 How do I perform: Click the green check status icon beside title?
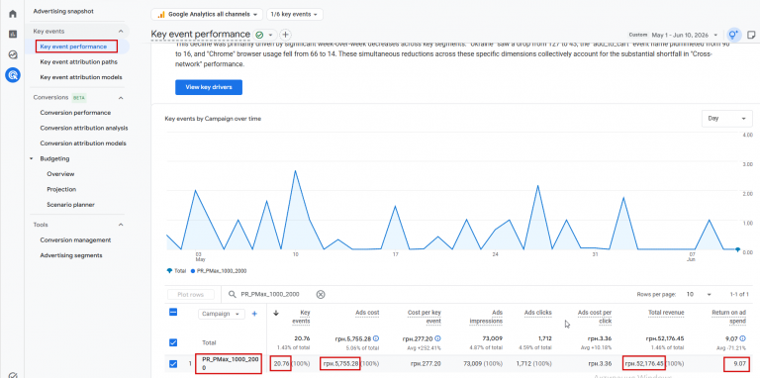(259, 35)
